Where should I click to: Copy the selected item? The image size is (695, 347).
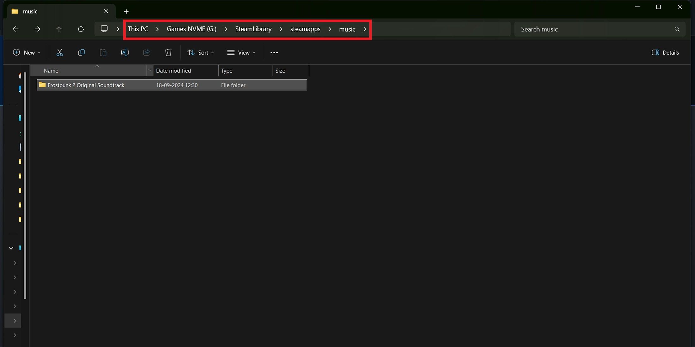pyautogui.click(x=81, y=52)
